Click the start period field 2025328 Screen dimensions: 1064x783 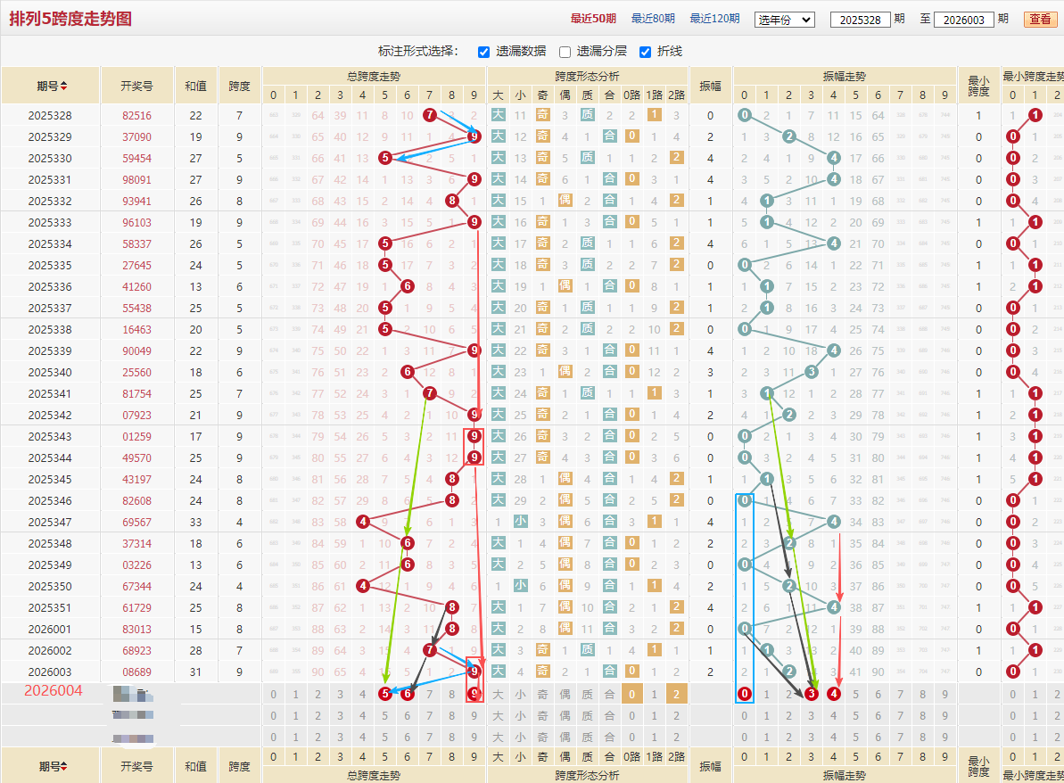861,20
